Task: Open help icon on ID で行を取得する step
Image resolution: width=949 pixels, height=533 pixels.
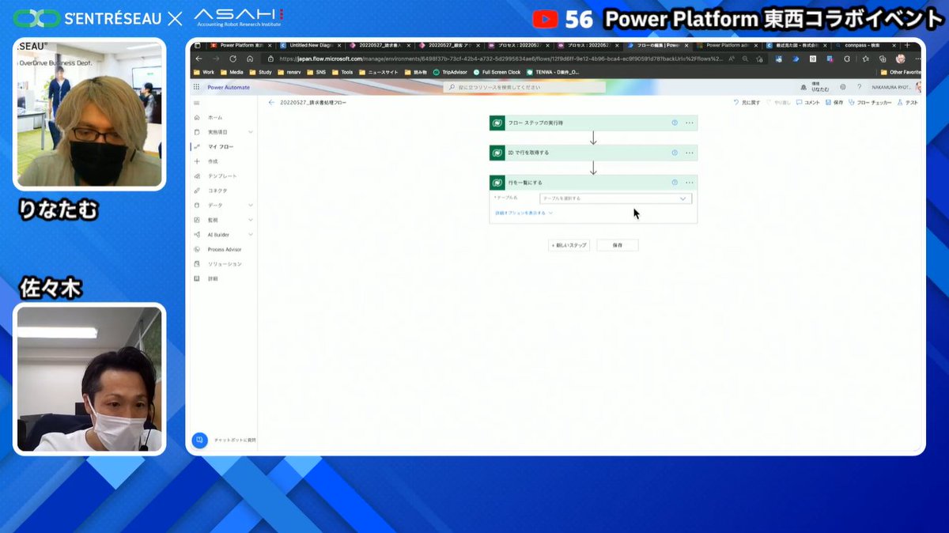Action: (675, 153)
